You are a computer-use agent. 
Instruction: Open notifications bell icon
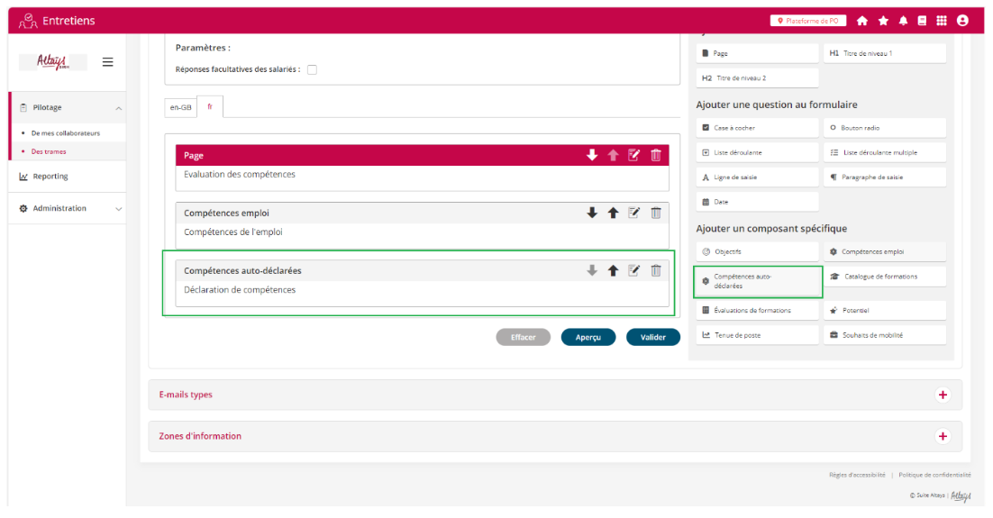pyautogui.click(x=903, y=21)
